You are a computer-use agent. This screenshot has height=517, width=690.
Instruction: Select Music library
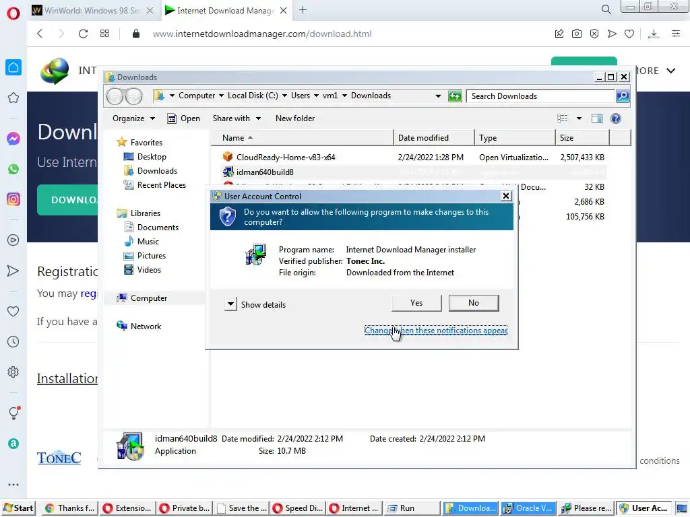pyautogui.click(x=142, y=241)
